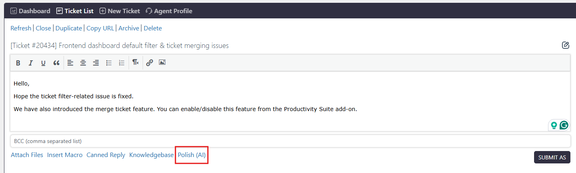Insert a numbered list
Viewport: 576px width, 173px height.
tap(122, 63)
